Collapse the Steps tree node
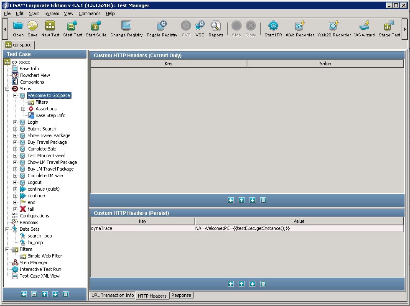Viewport: 410px width, 306px height. coord(8,89)
